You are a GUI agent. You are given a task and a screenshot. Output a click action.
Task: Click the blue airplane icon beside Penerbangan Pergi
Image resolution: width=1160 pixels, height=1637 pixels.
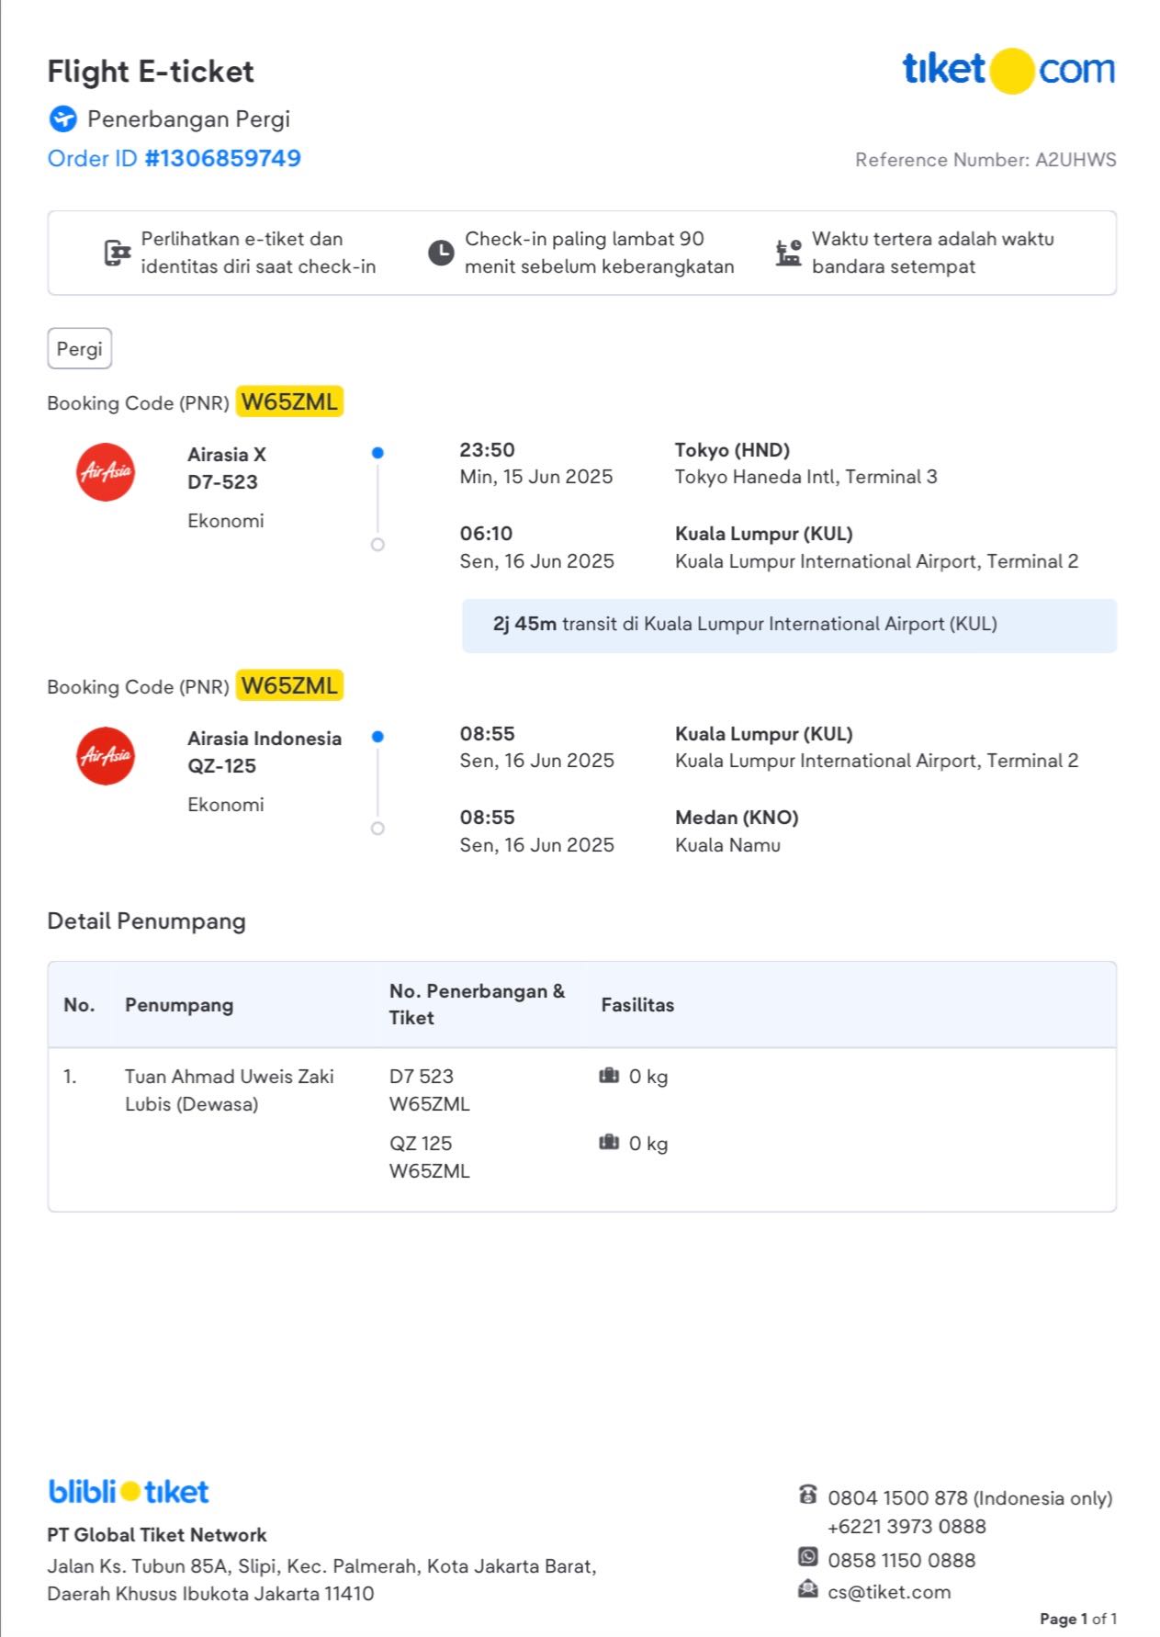tap(62, 119)
